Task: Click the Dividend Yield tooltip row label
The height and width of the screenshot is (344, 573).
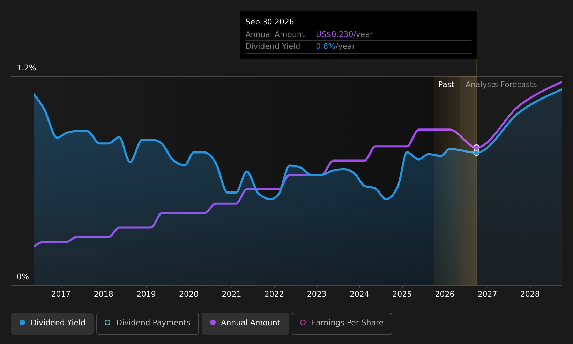Action: click(273, 46)
